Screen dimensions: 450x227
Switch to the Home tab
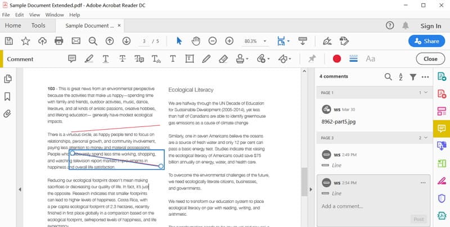point(13,25)
